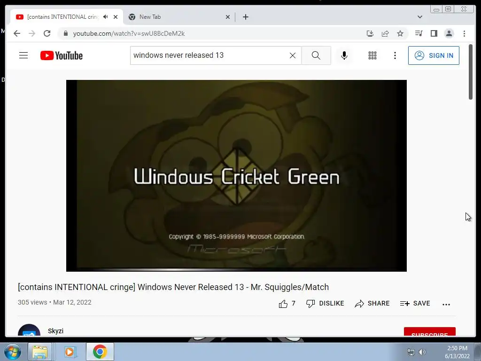Screen dimensions: 481x361
Task: Click Chrome icon in taskbar
Action: 100,352
